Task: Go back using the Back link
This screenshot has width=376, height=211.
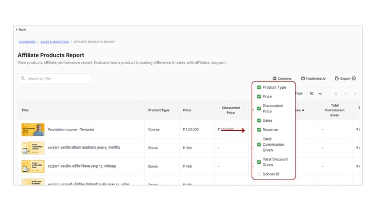Action: 21,30
